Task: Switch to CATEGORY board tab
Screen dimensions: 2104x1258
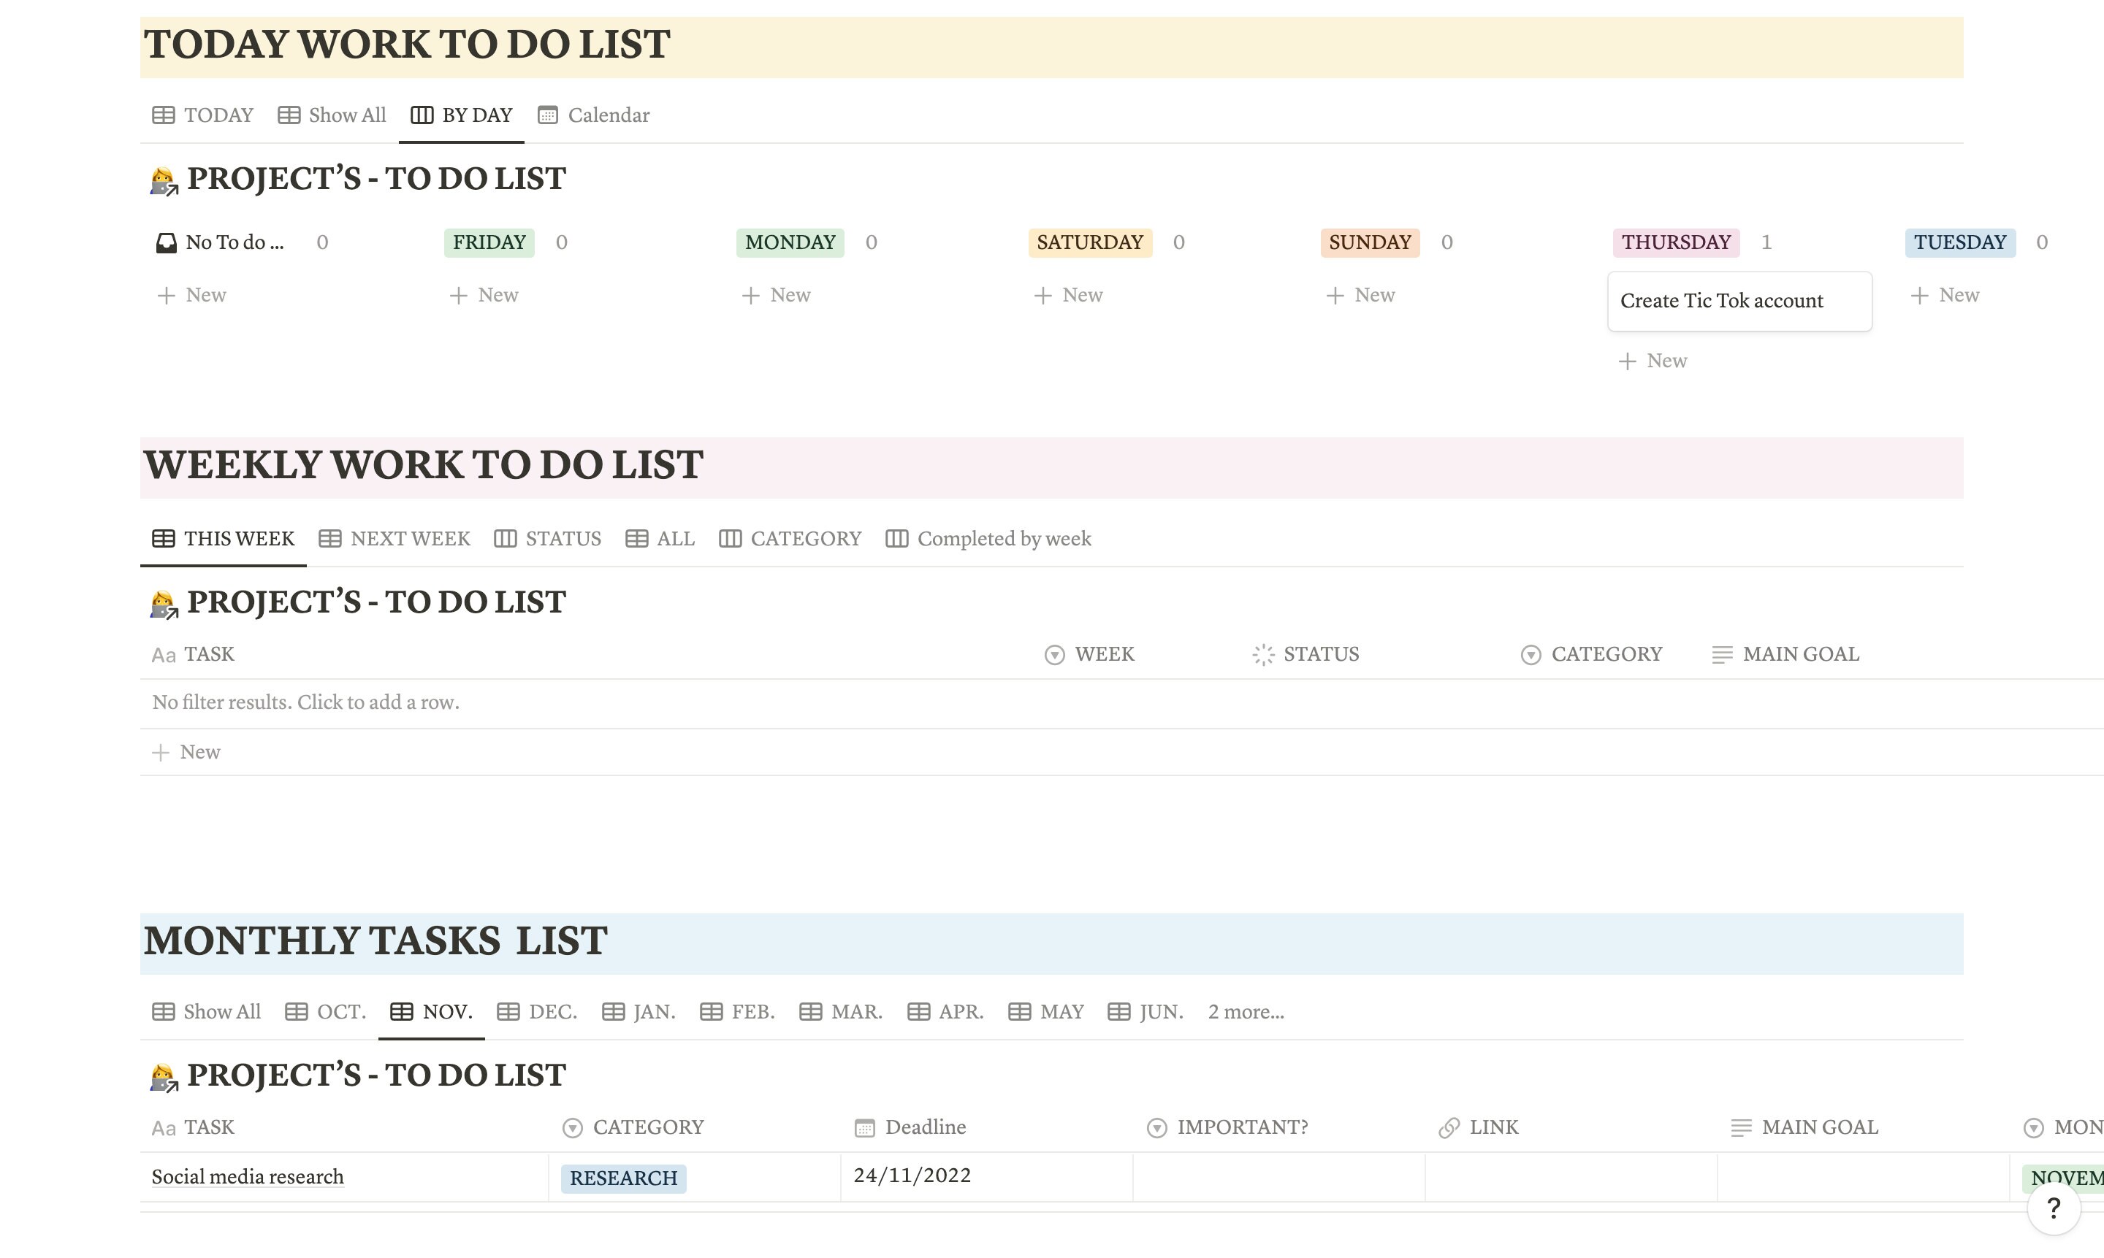Action: 790,539
